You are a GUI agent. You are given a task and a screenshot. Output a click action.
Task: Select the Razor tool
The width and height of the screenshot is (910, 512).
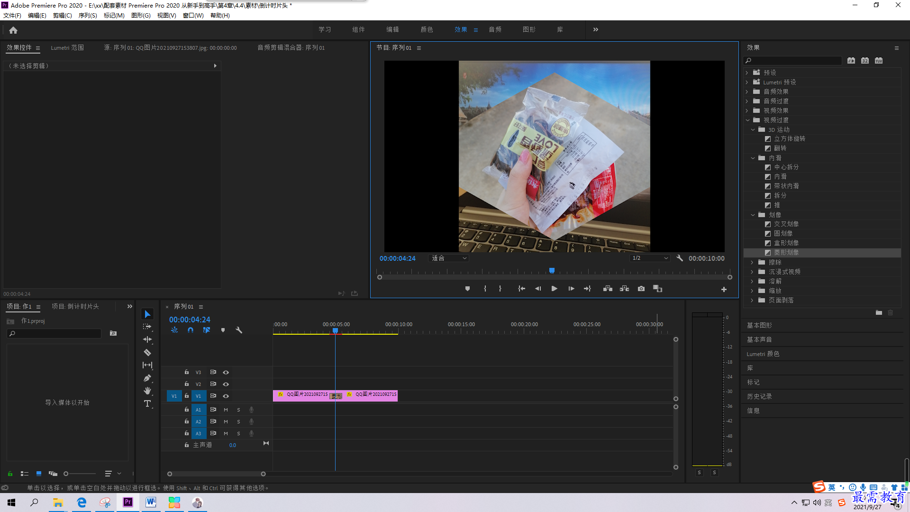tap(147, 352)
